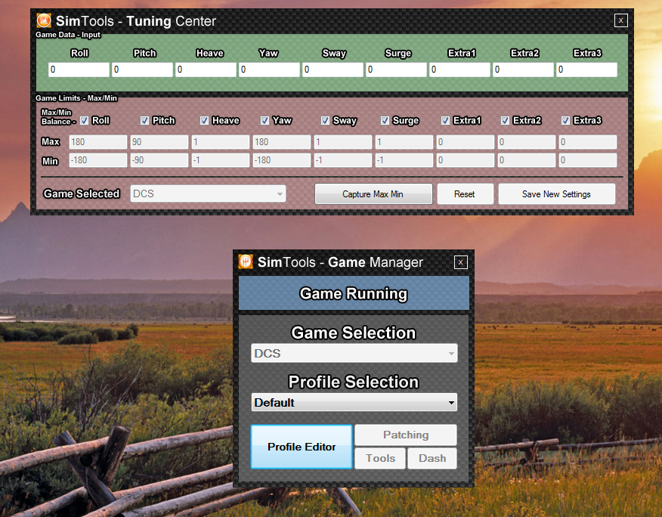Screen dimensions: 662x517
Task: Click the Heave game data input field
Action: (206, 70)
